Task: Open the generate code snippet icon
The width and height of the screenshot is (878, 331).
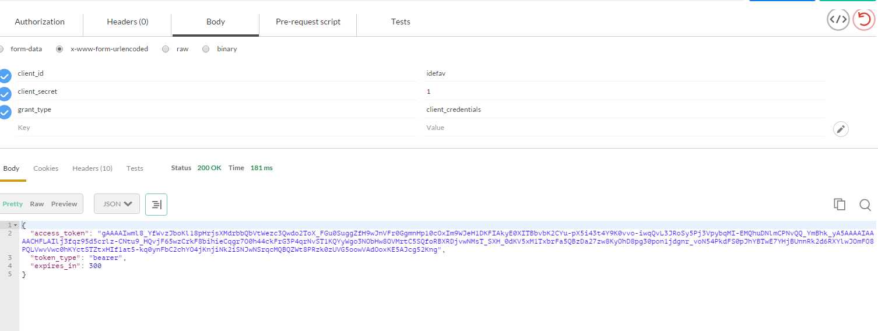Action: 838,19
